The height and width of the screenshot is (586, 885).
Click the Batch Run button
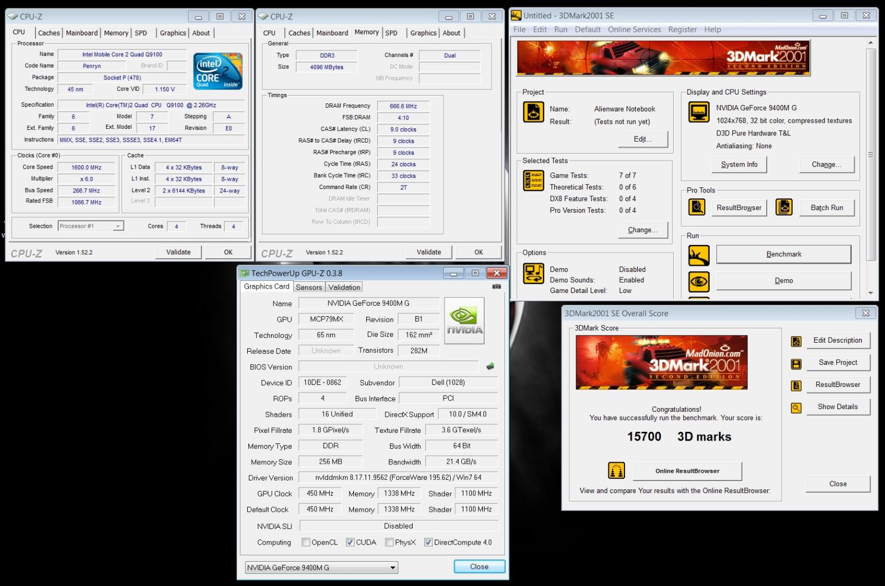(827, 208)
